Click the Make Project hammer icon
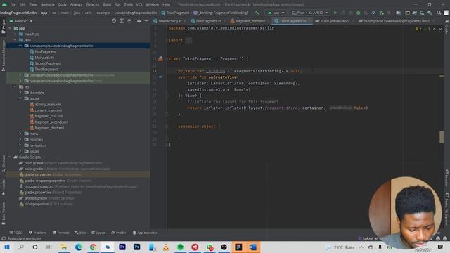This screenshot has width=450, height=253. [x=257, y=13]
